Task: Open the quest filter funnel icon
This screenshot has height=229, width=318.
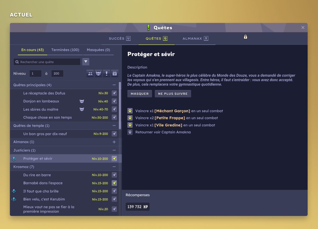Action: (86, 62)
